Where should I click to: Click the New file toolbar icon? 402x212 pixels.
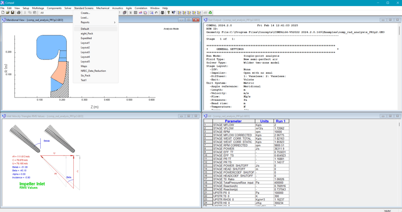(3, 13)
